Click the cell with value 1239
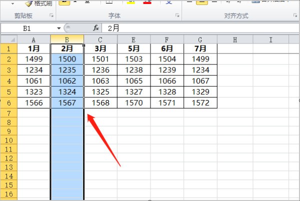The height and width of the screenshot is (201, 300). pos(167,70)
